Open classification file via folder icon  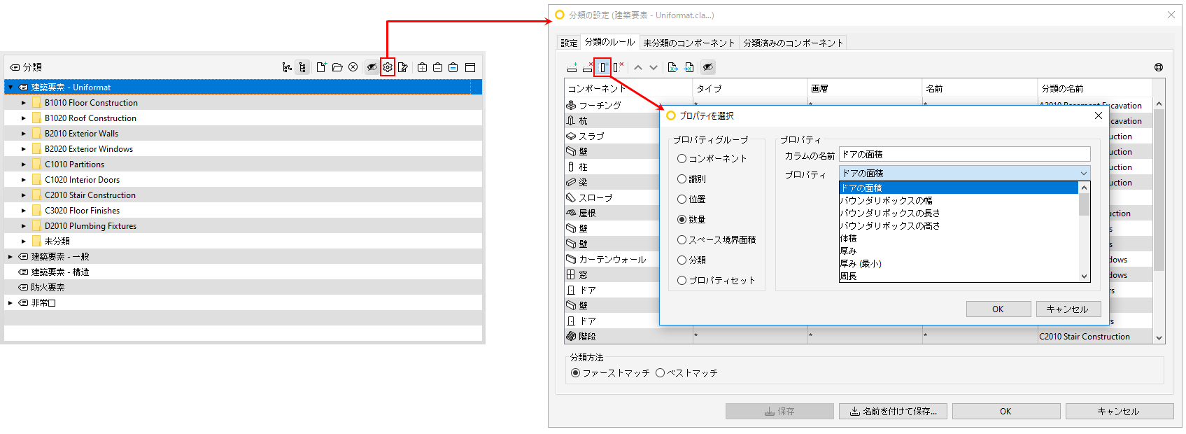click(x=337, y=67)
